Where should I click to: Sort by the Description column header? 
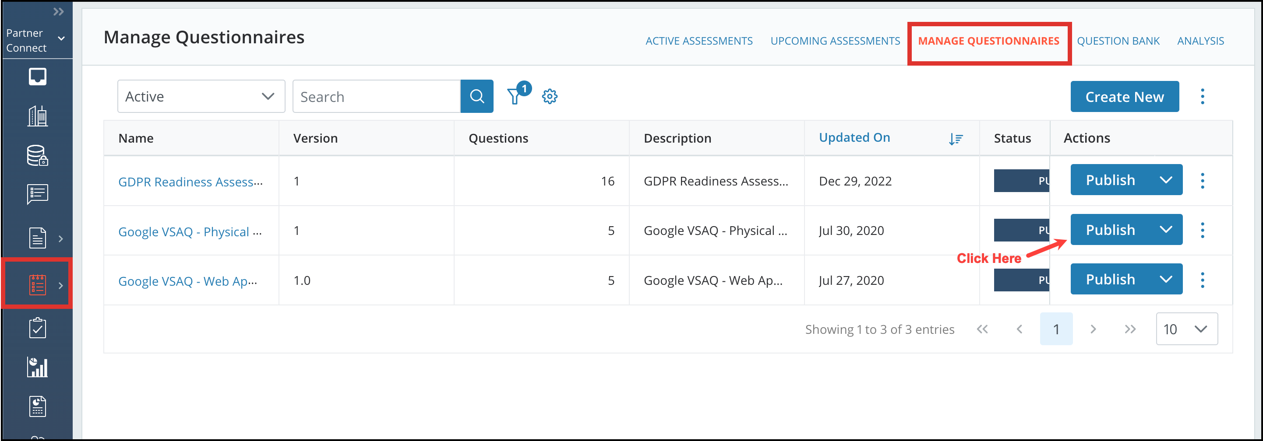coord(677,139)
